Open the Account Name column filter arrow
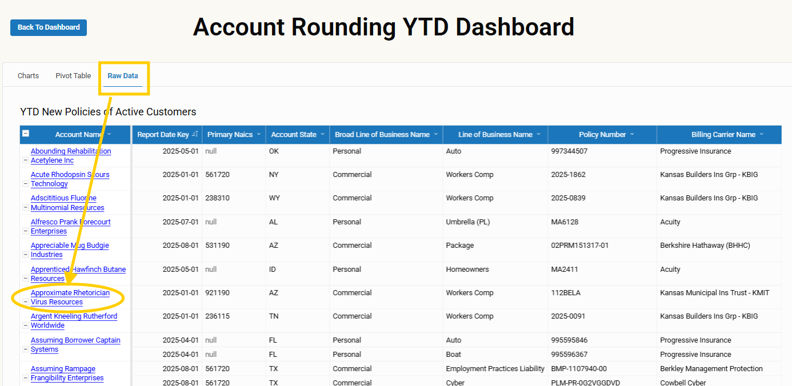The width and height of the screenshot is (792, 386). coord(109,134)
